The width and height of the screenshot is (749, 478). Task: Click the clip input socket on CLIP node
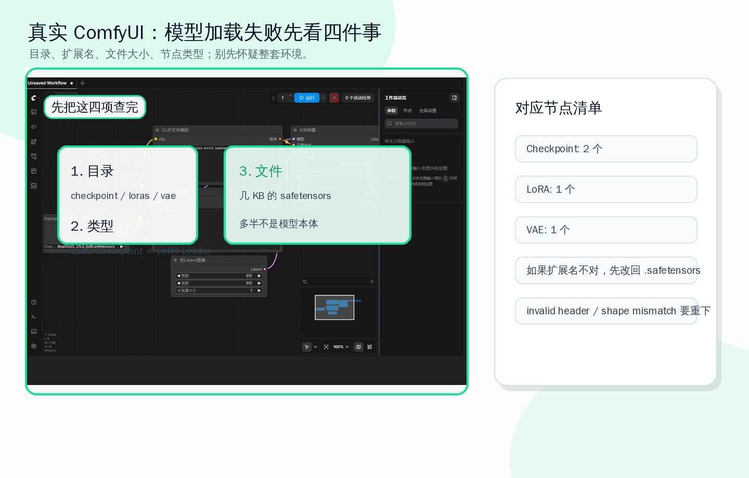(156, 139)
